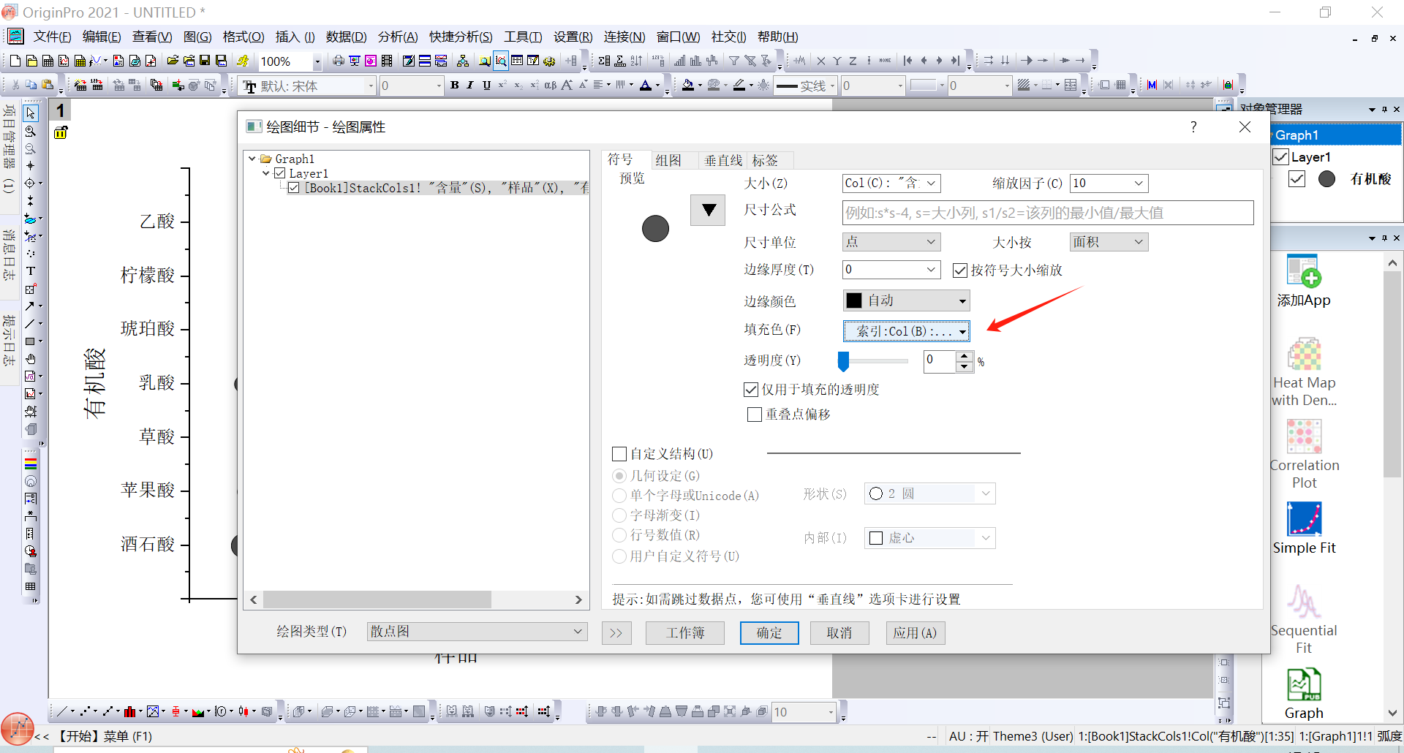This screenshot has width=1404, height=753.
Task: Open the 分析 menu
Action: pos(397,37)
